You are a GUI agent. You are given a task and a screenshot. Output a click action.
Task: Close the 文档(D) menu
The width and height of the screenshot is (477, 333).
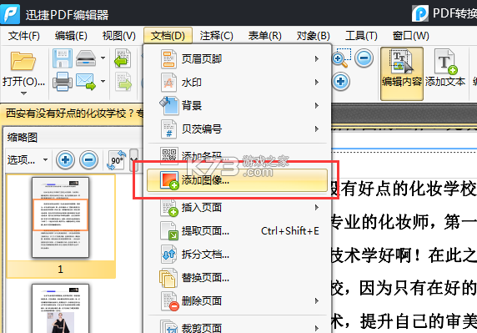168,36
